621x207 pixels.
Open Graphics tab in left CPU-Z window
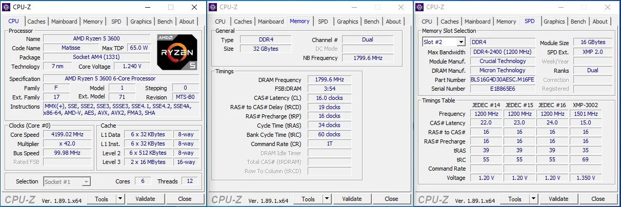point(141,22)
